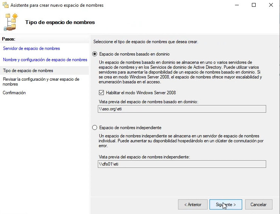Viewport: 280px width, 214px height.
Task: Click the domain-based namespace description paragraph
Action: point(180,72)
